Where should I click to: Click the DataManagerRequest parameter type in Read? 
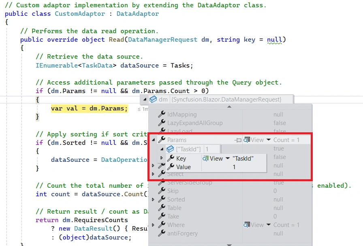162,40
